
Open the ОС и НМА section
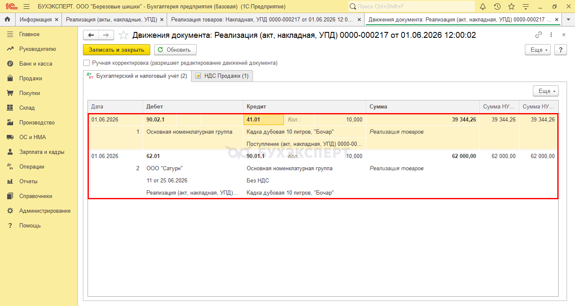pos(32,137)
